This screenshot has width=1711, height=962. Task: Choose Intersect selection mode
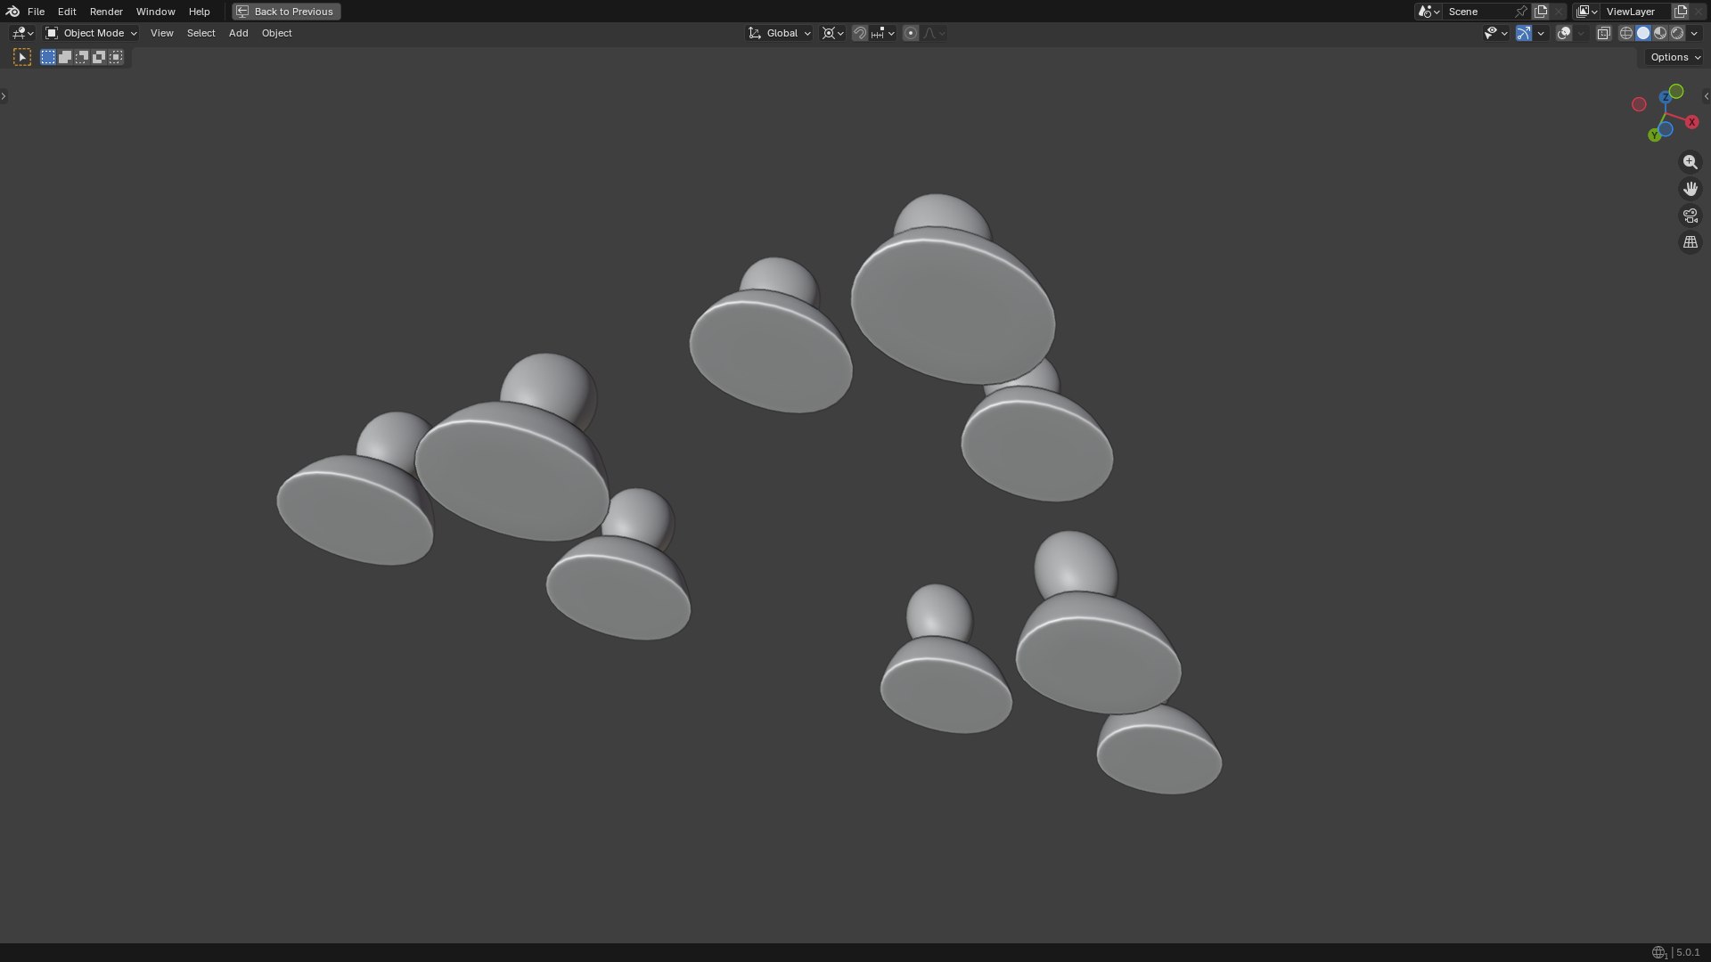coord(116,57)
